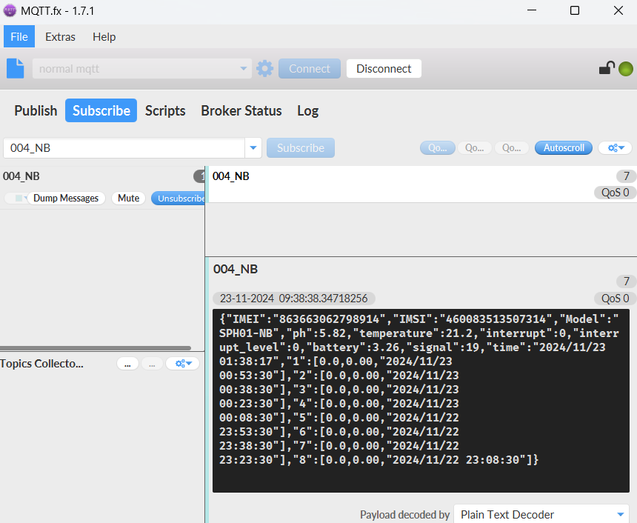Click the Disconnect button
637x523 pixels.
[384, 69]
